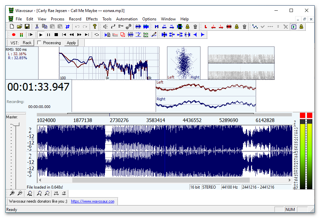The image size is (320, 218).
Task: Open the VST Rack button
Action: (x=27, y=43)
